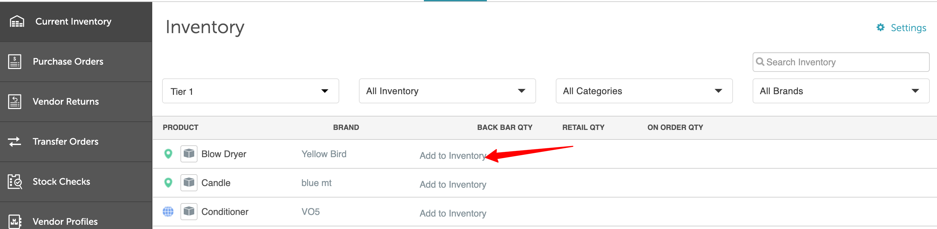Click the Stock Checks clipboard icon
Viewport: 937px width, 229px height.
[x=15, y=181]
